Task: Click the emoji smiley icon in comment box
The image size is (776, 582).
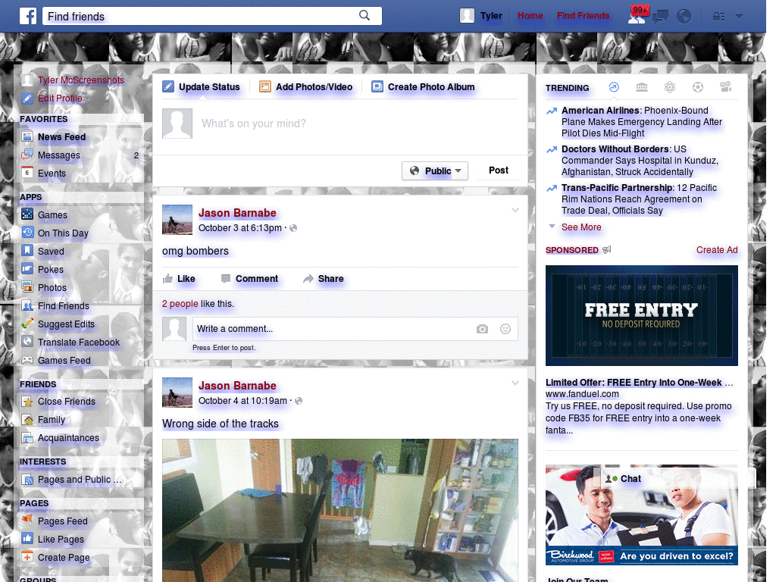Action: point(505,329)
